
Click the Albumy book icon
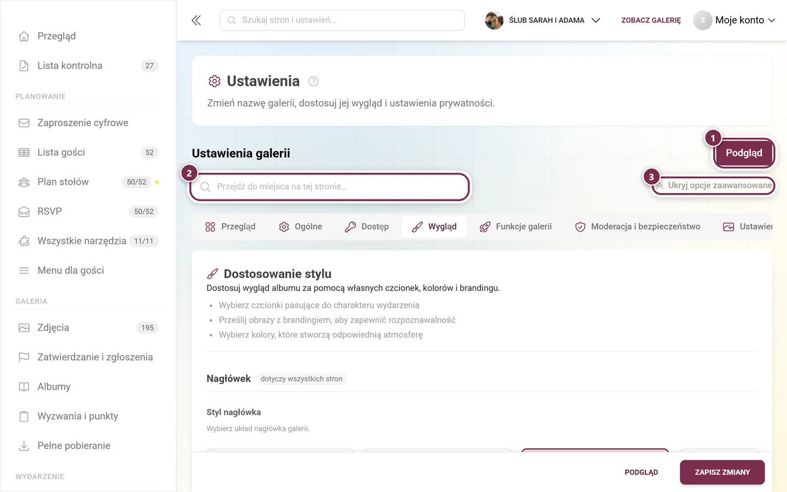24,387
